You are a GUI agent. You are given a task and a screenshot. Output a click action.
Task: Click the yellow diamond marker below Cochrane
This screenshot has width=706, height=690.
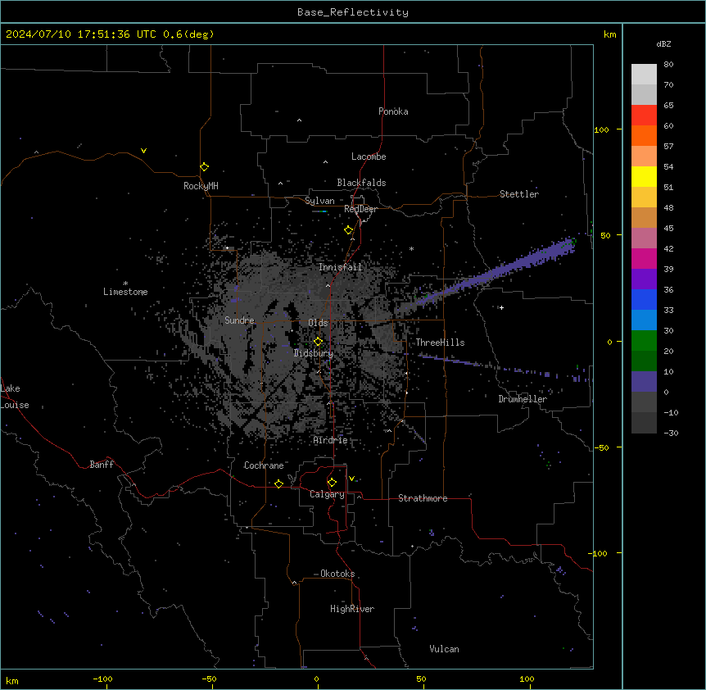tap(278, 483)
